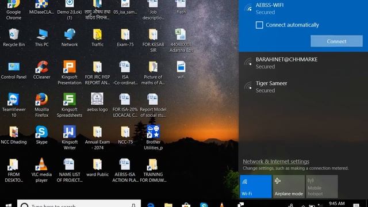Open NAME LIST OF PROJECT document
Viewport: 368px width, 207px height.
(70, 170)
